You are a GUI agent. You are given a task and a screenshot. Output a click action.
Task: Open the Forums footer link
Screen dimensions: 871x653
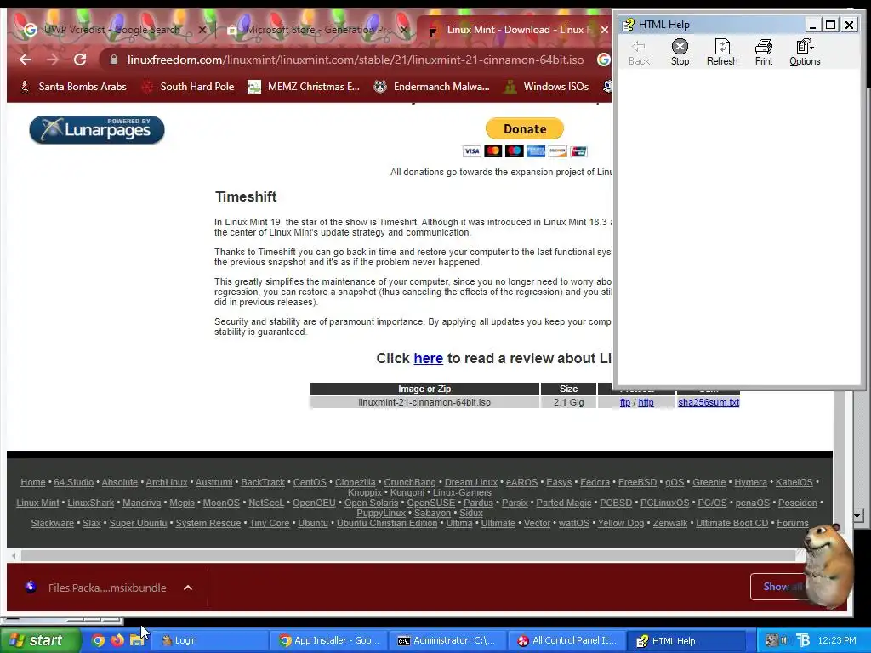[x=793, y=524]
